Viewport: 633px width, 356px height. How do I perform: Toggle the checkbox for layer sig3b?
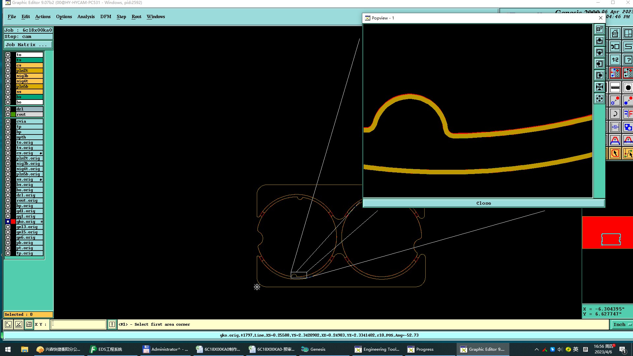click(x=8, y=76)
